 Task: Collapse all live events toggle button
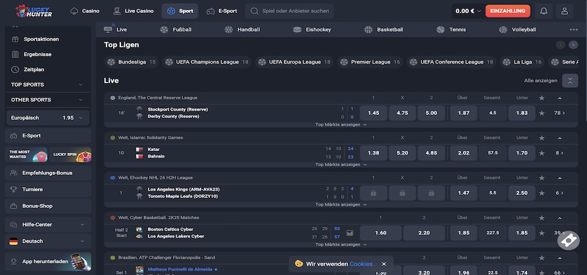(570, 81)
